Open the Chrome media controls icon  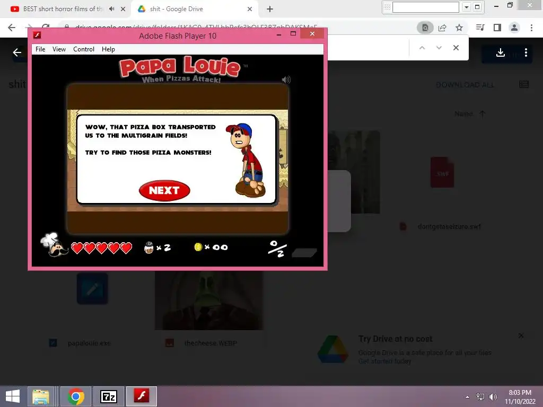click(x=480, y=28)
